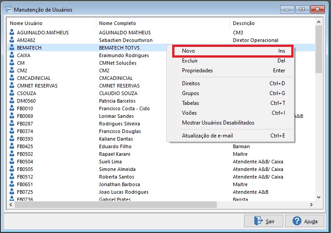Image resolution: width=331 pixels, height=233 pixels.
Task: Click the user icon beside CMCADINICIAL
Action: (x=12, y=78)
